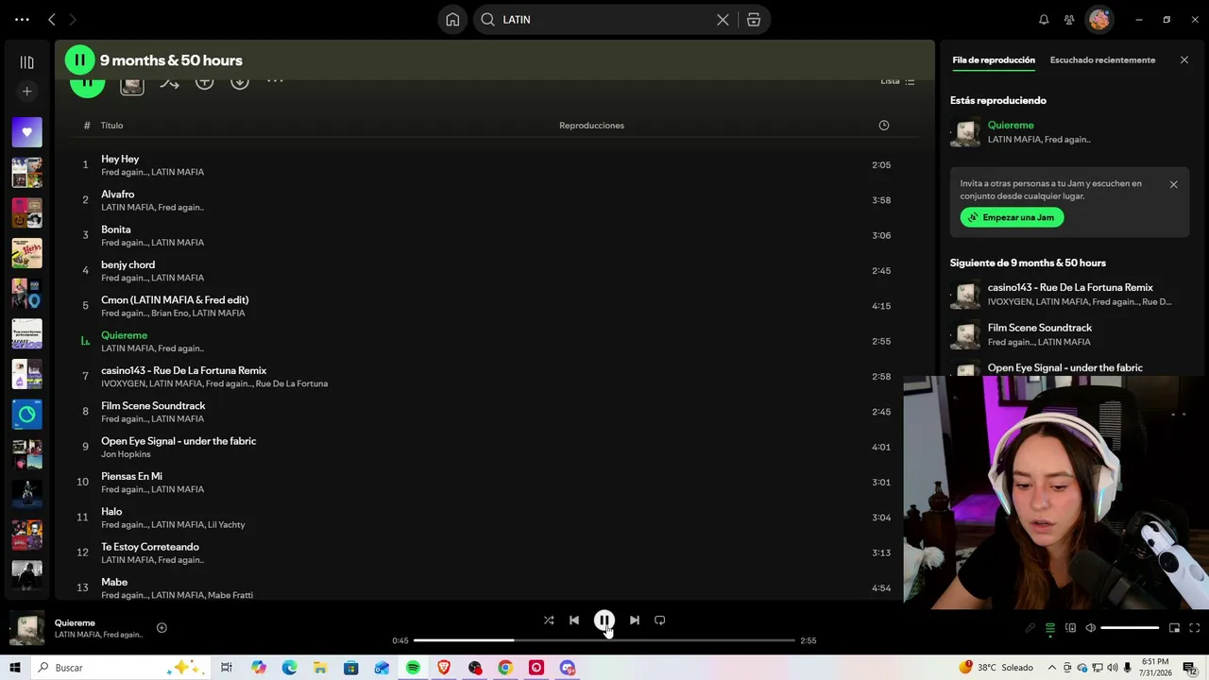Image resolution: width=1209 pixels, height=680 pixels.
Task: Enter full screen mode
Action: [x=1194, y=628]
